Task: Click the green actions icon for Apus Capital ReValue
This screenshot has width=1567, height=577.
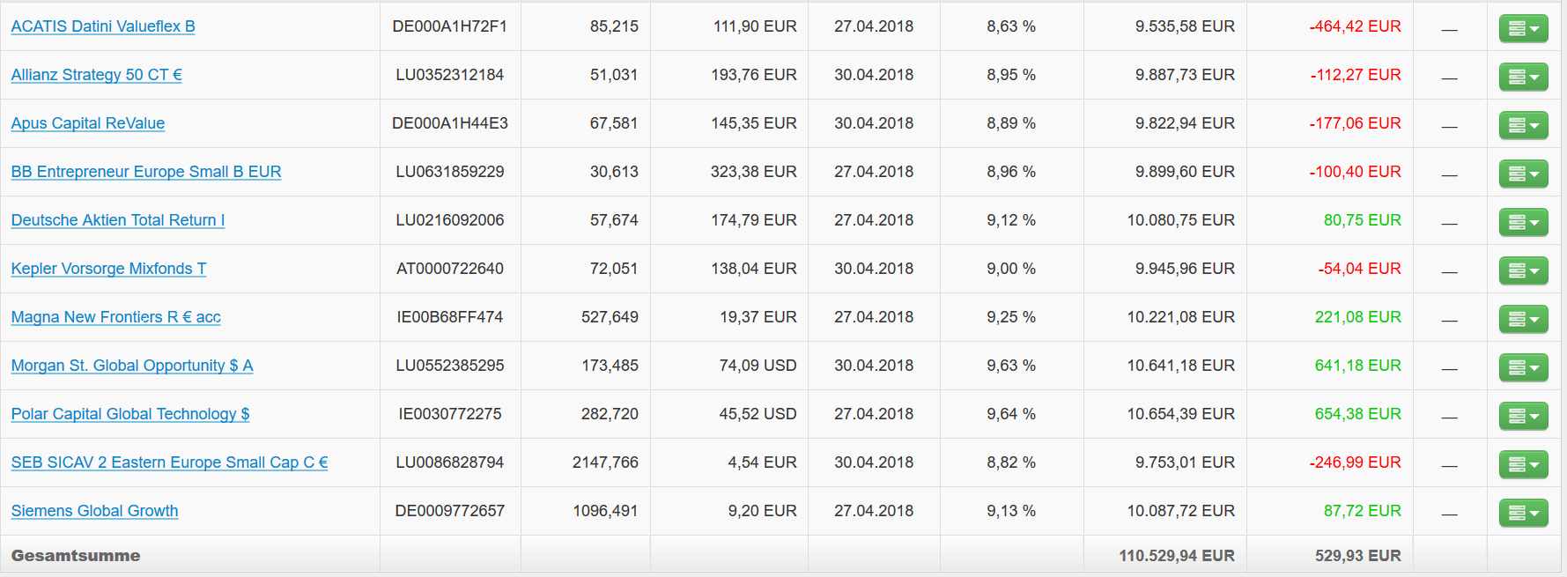Action: [x=1523, y=125]
